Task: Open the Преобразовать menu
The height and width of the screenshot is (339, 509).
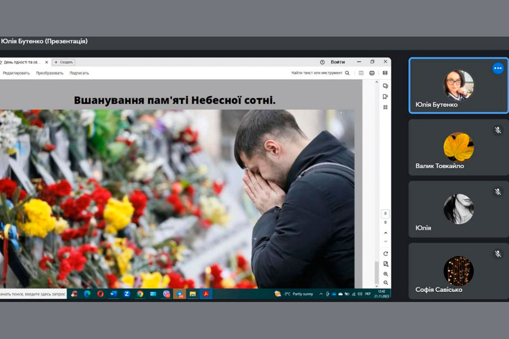Action: click(x=50, y=73)
